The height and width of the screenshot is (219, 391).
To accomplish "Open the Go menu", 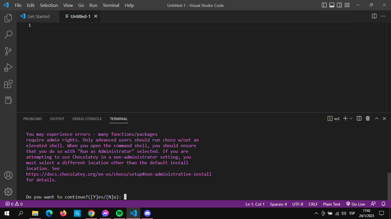I will [x=81, y=5].
